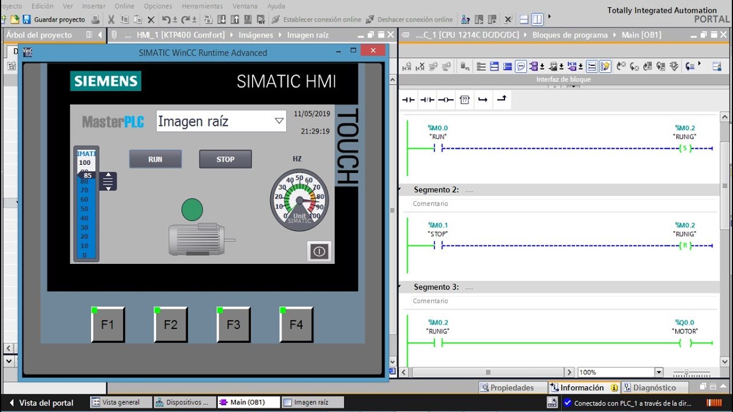Open Dispositivos taskbar item
The image size is (733, 412).
(185, 402)
